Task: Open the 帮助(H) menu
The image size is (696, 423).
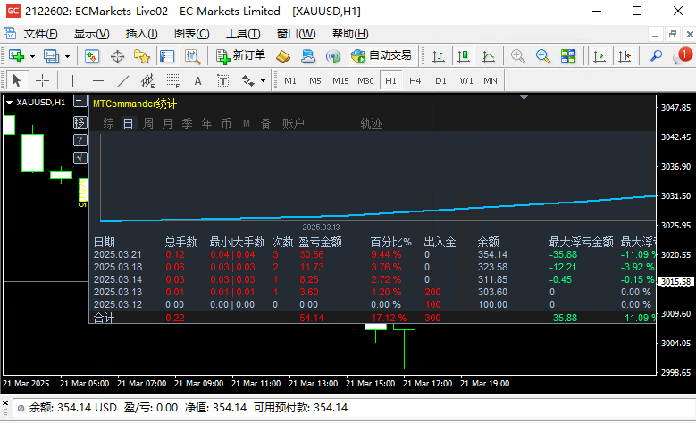Action: pos(350,34)
